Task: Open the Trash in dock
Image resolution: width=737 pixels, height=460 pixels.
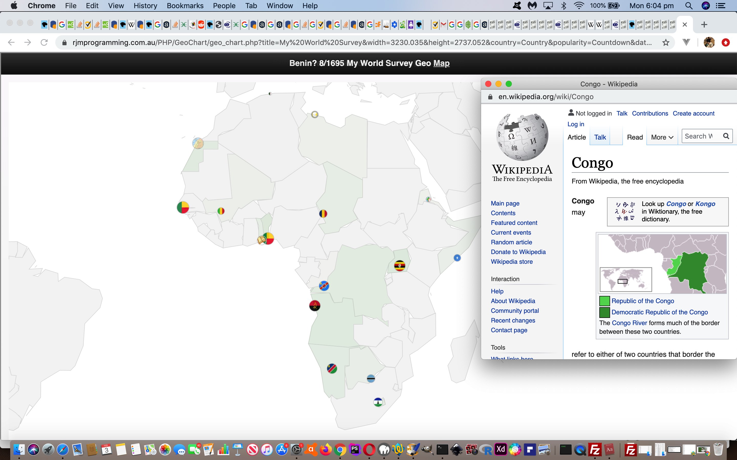Action: 718,449
